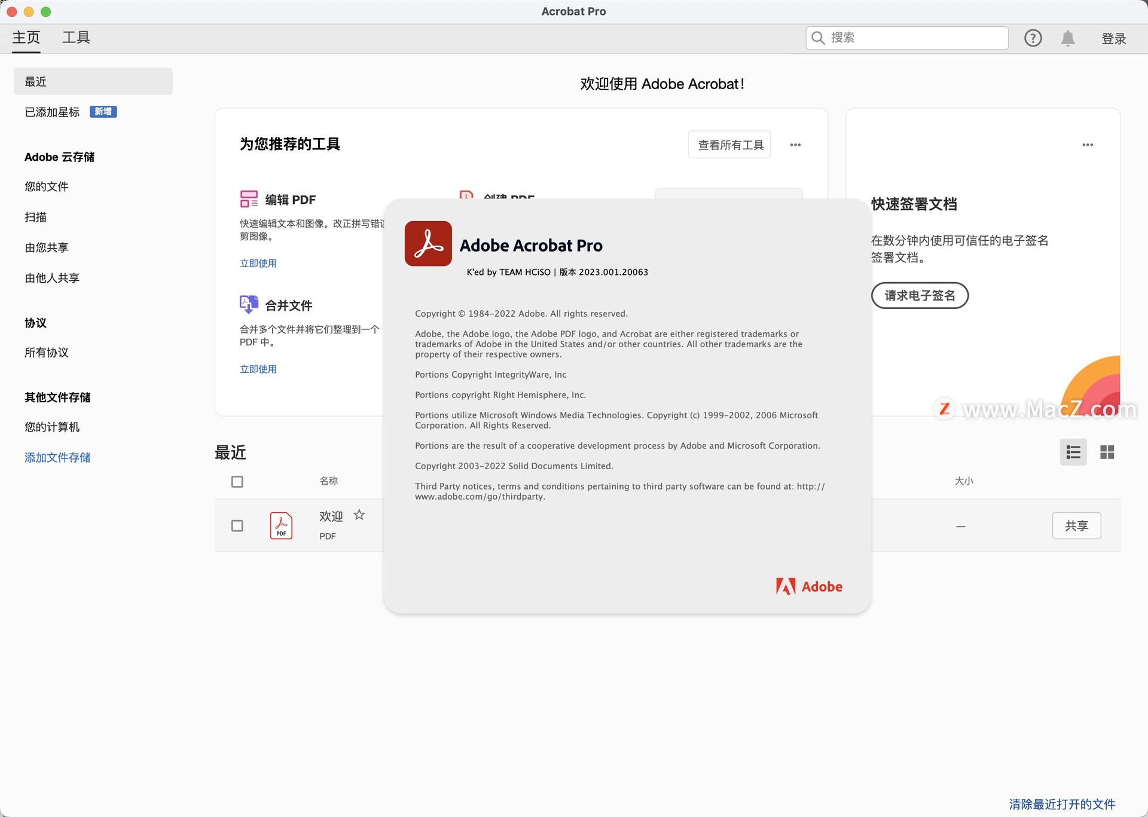Screen dimensions: 1148x817
Task: Open Help using the question mark icon
Action: point(1033,38)
